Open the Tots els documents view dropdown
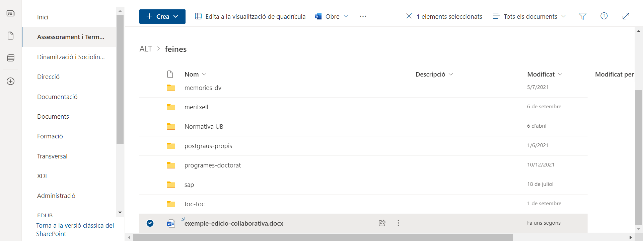This screenshot has width=643, height=241. (x=530, y=16)
